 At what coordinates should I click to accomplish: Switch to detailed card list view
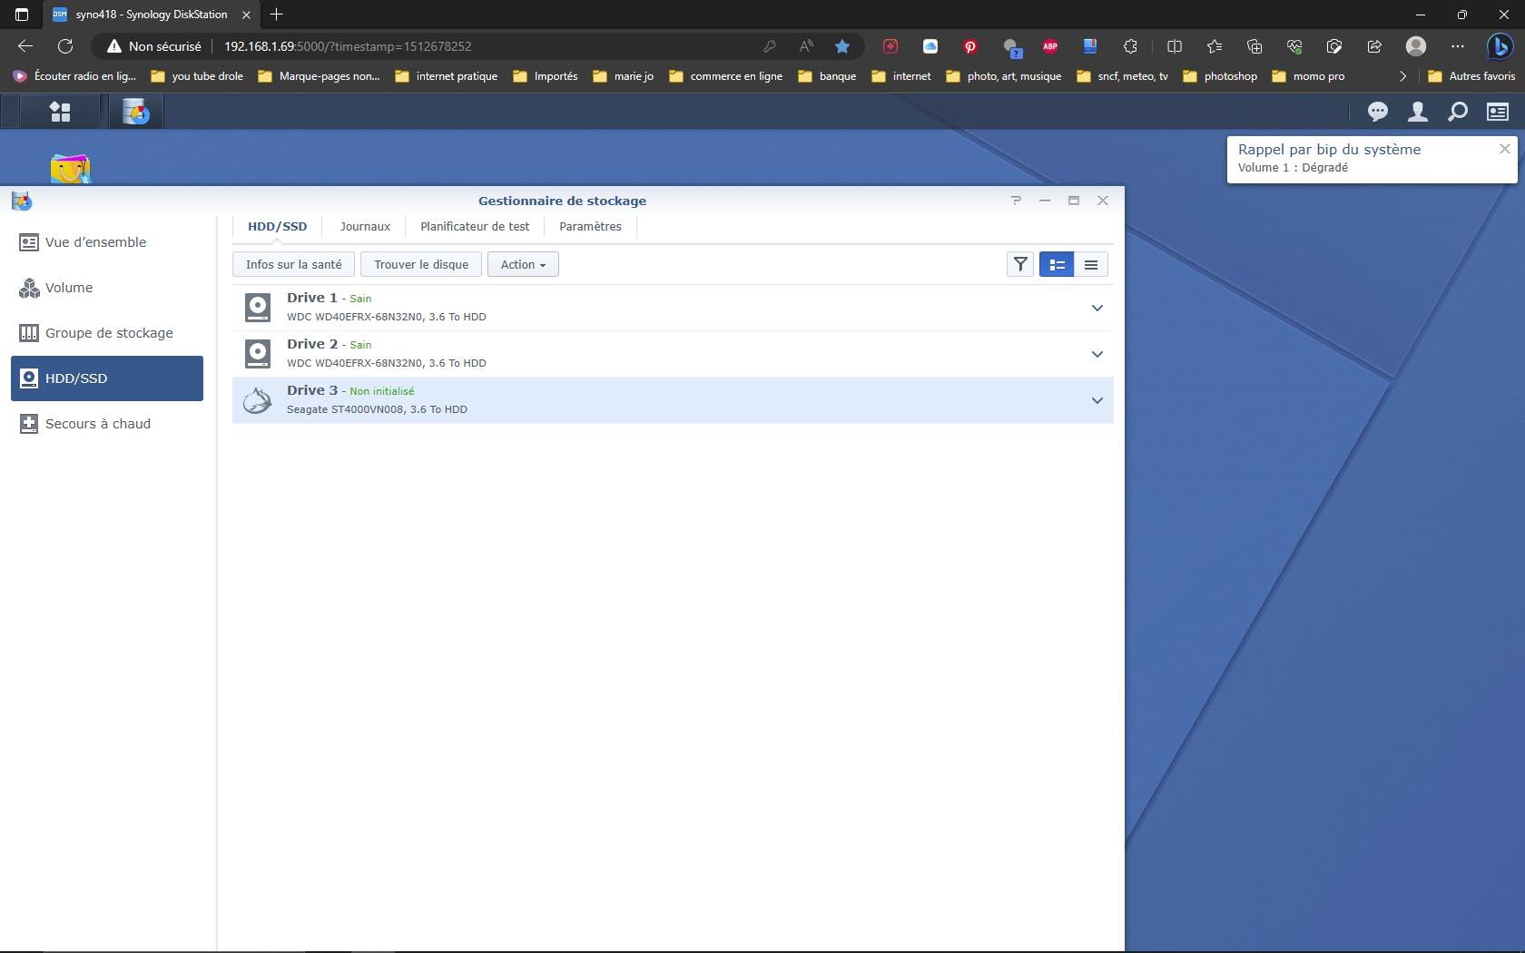(x=1057, y=264)
